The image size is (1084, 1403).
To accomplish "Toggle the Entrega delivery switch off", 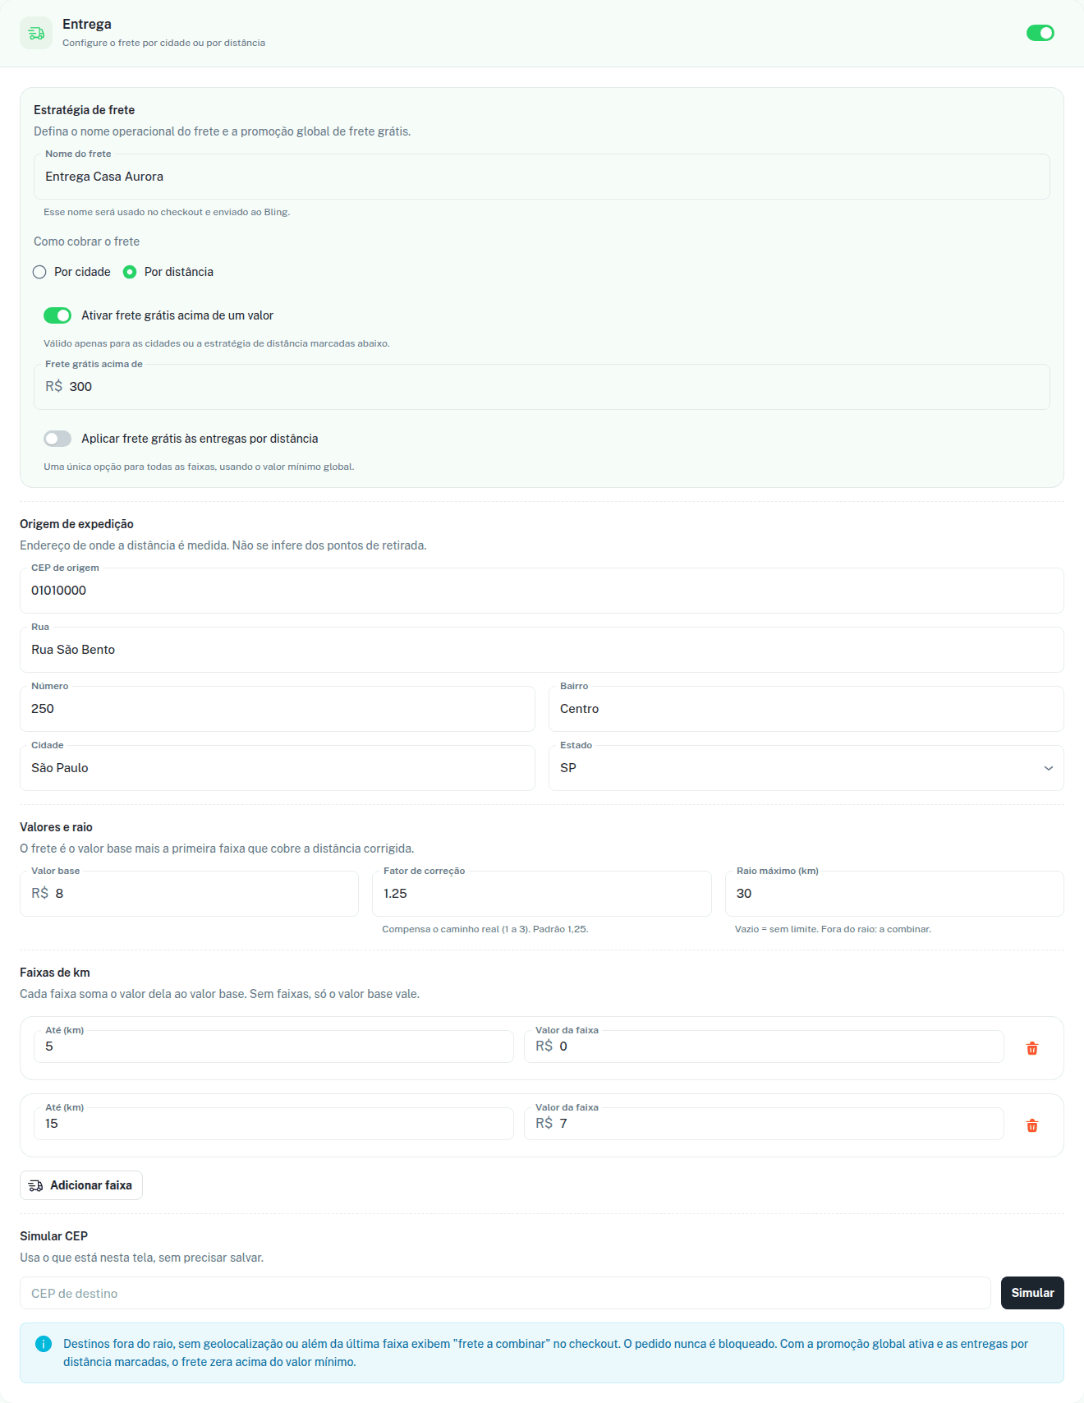I will click(1040, 33).
